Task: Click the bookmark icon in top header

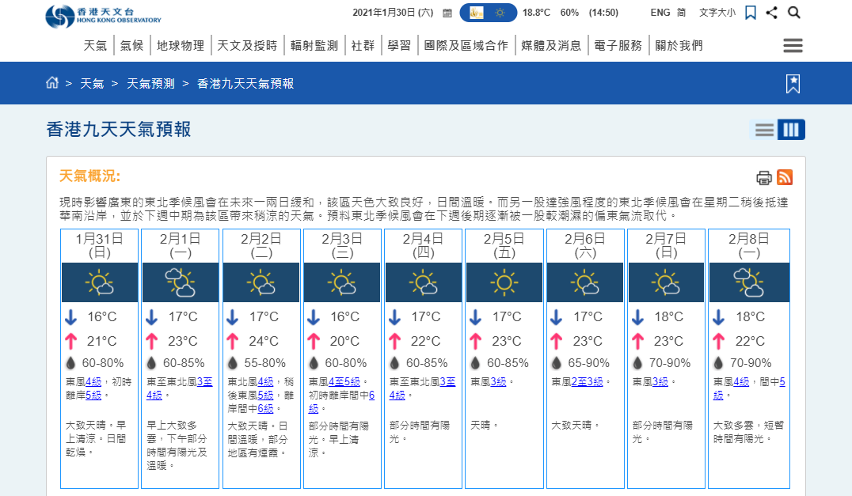Action: click(x=751, y=13)
